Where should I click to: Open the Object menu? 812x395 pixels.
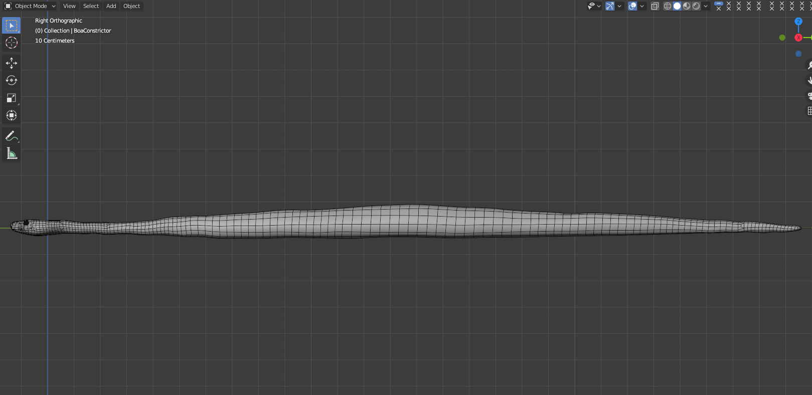pyautogui.click(x=132, y=6)
